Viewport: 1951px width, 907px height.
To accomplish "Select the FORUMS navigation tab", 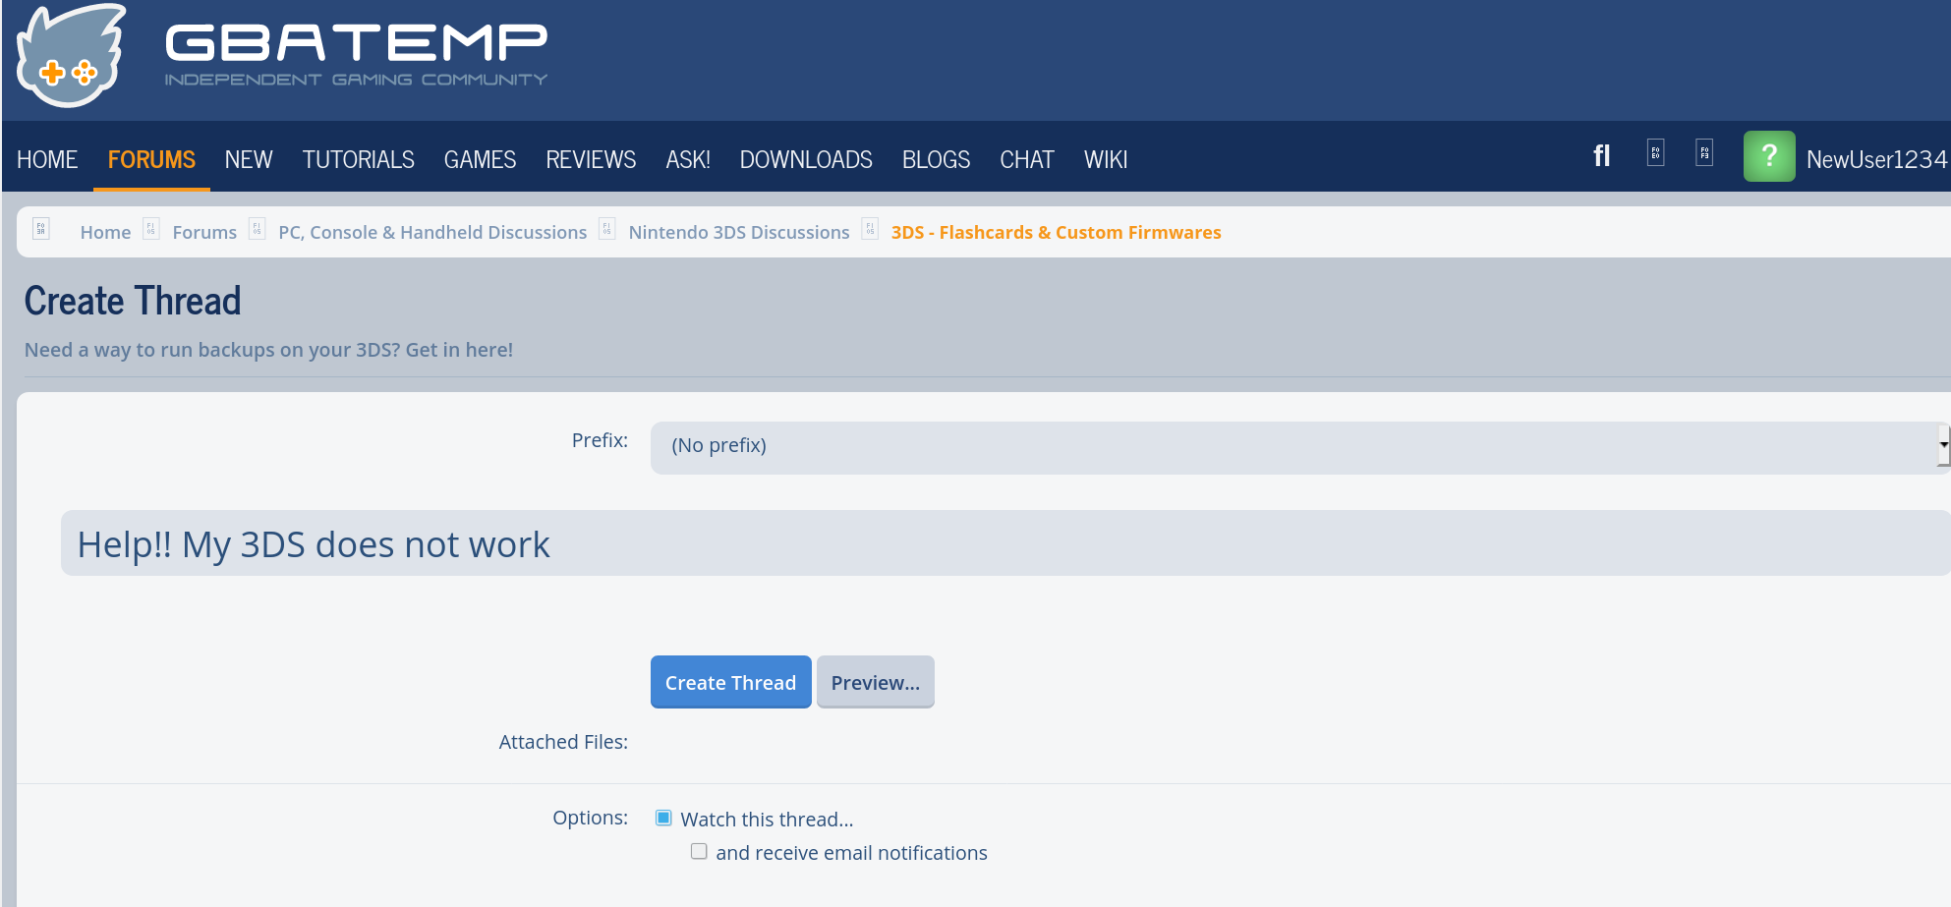I will pos(151,159).
